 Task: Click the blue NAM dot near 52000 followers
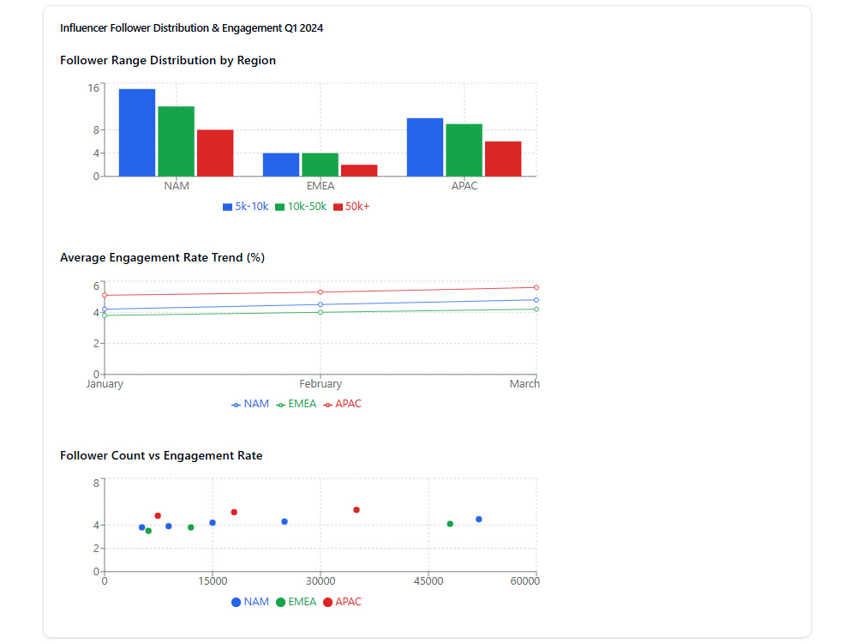(479, 520)
